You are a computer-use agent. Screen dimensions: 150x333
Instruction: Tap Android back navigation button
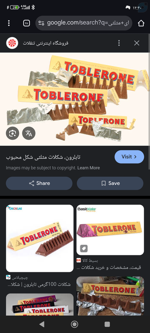42,324
